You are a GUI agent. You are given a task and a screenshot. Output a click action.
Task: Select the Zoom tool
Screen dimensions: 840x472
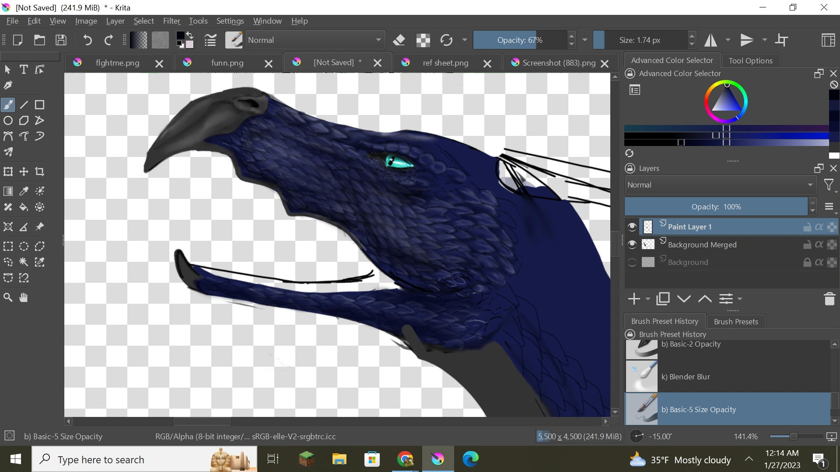pyautogui.click(x=8, y=298)
